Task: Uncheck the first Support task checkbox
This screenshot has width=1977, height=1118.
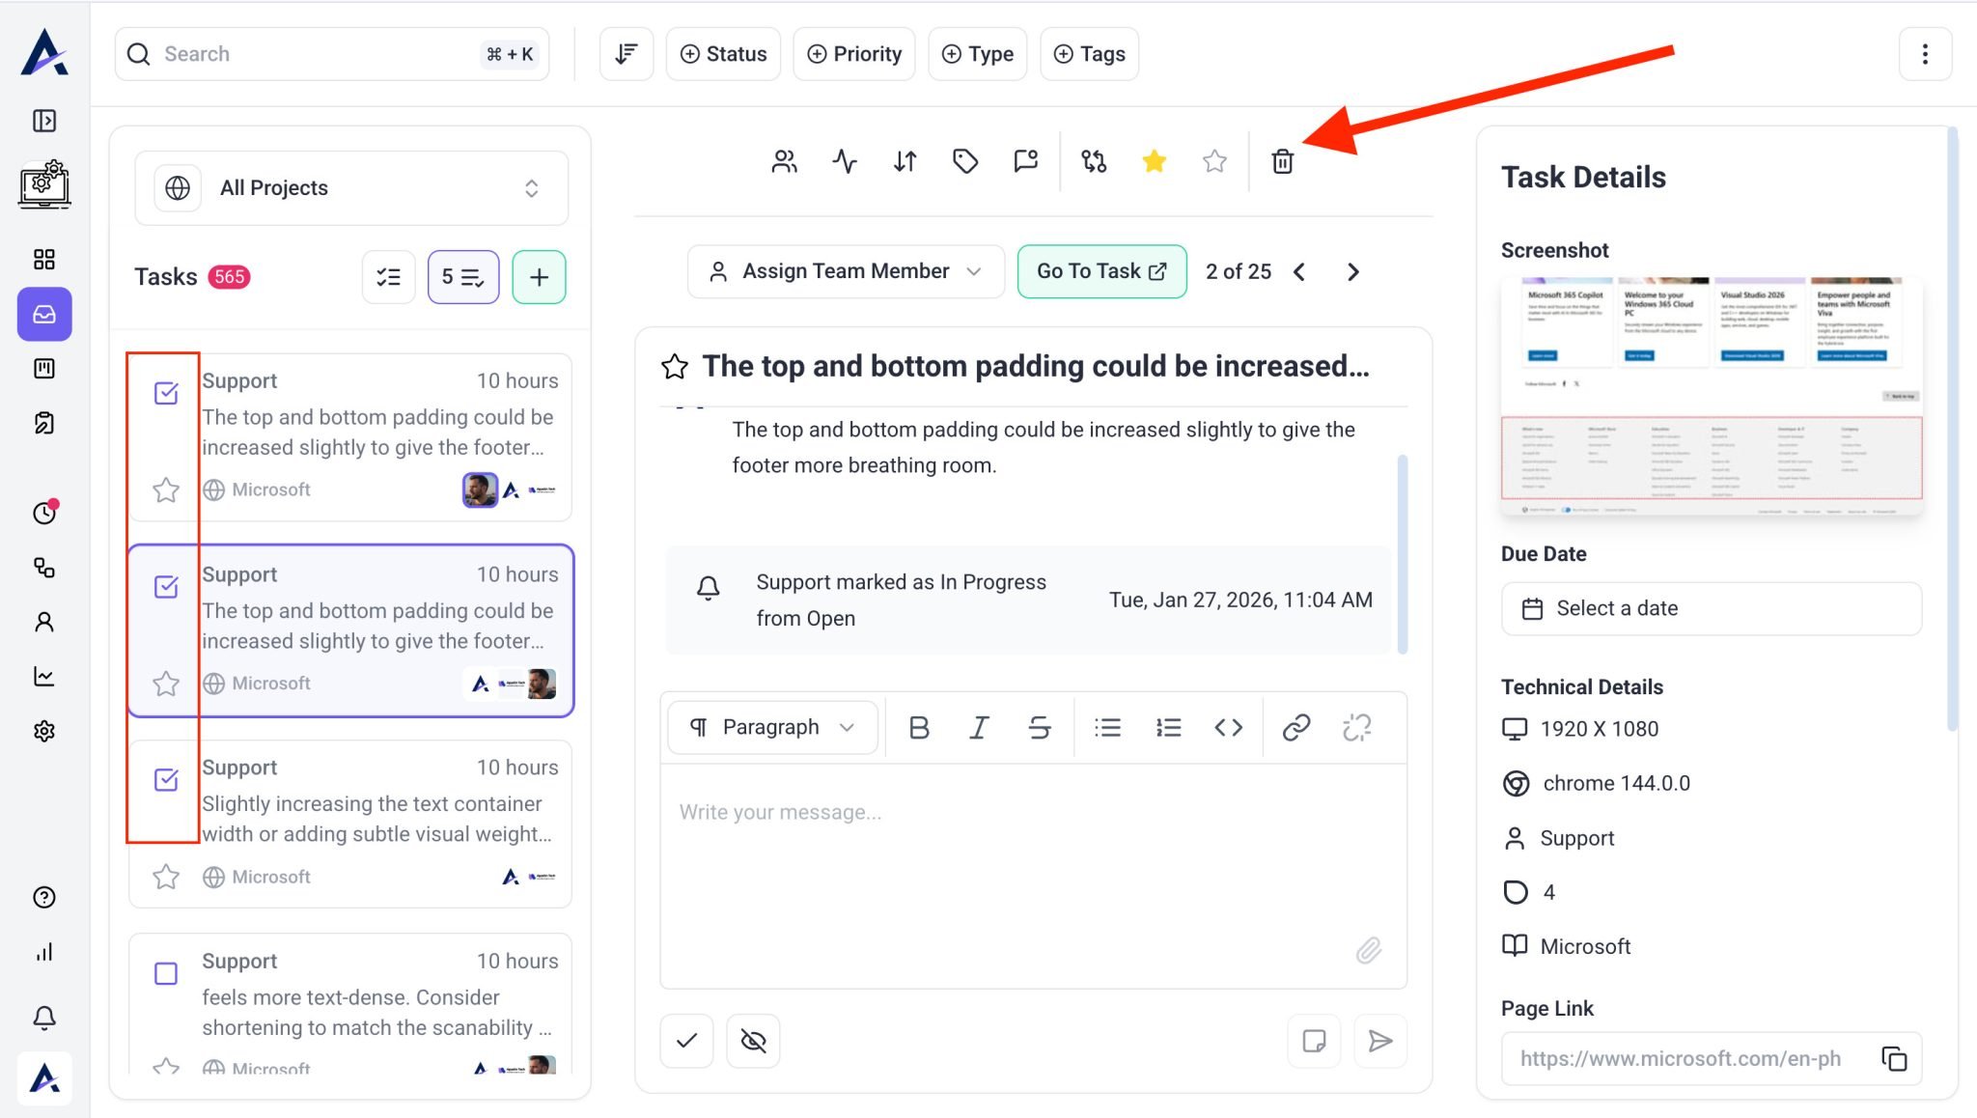Action: (166, 393)
